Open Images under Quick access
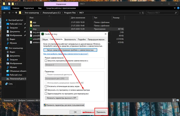 click(x=16, y=35)
